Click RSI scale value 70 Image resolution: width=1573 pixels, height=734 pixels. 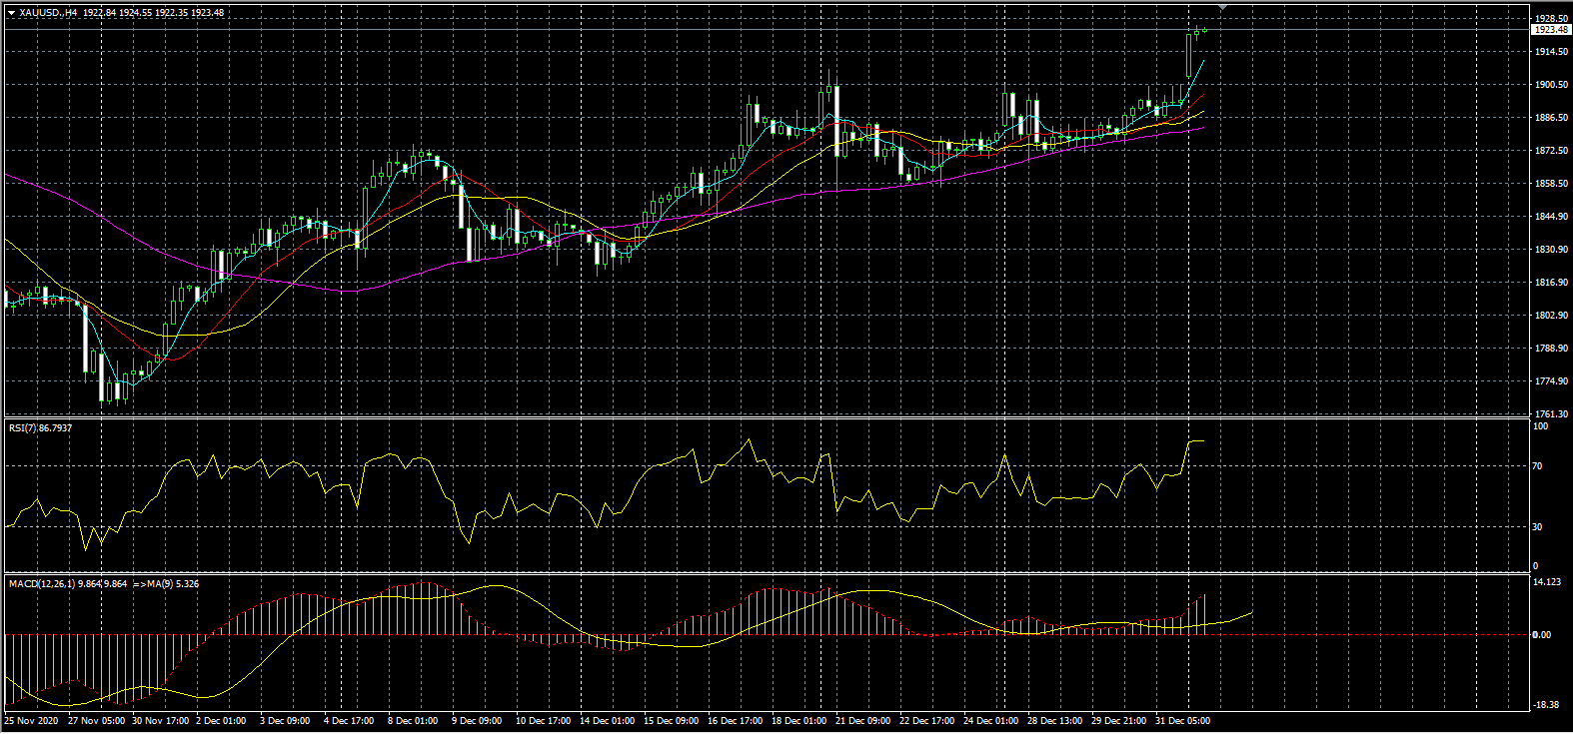click(x=1539, y=466)
